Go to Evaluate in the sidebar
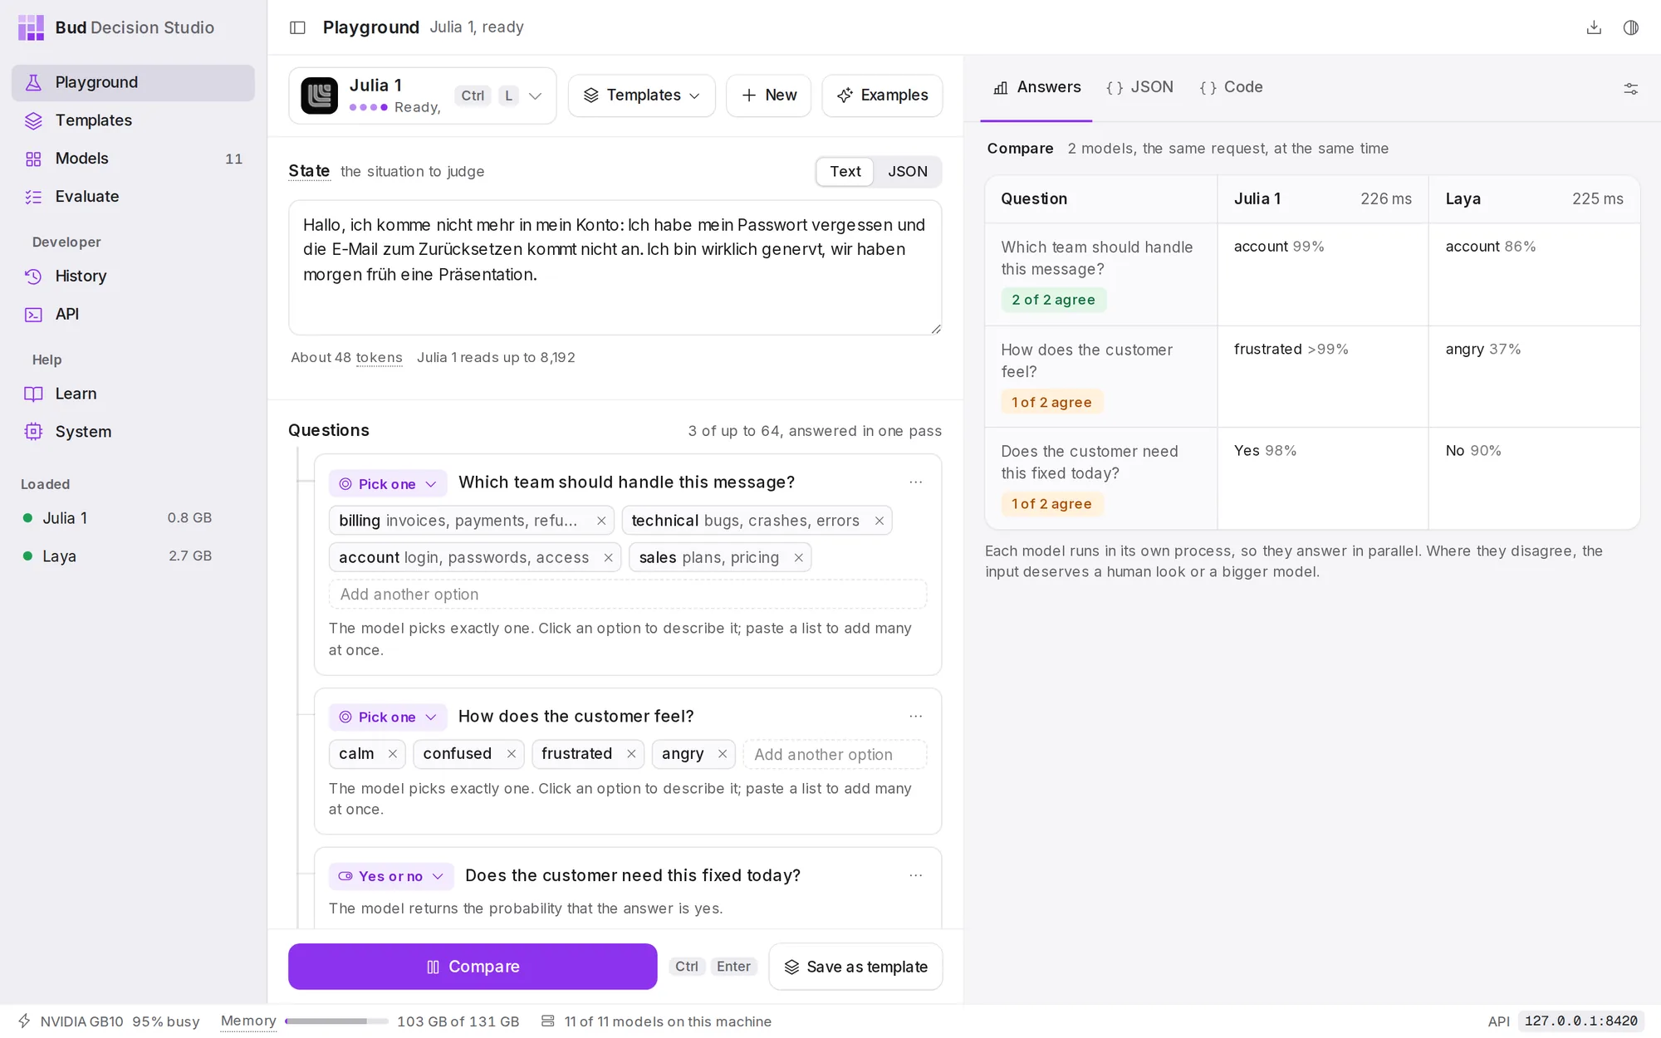1661x1038 pixels. coord(133,197)
